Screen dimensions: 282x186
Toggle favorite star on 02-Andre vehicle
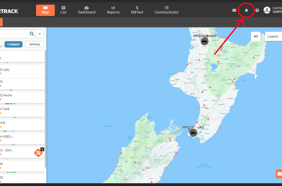coord(1,99)
